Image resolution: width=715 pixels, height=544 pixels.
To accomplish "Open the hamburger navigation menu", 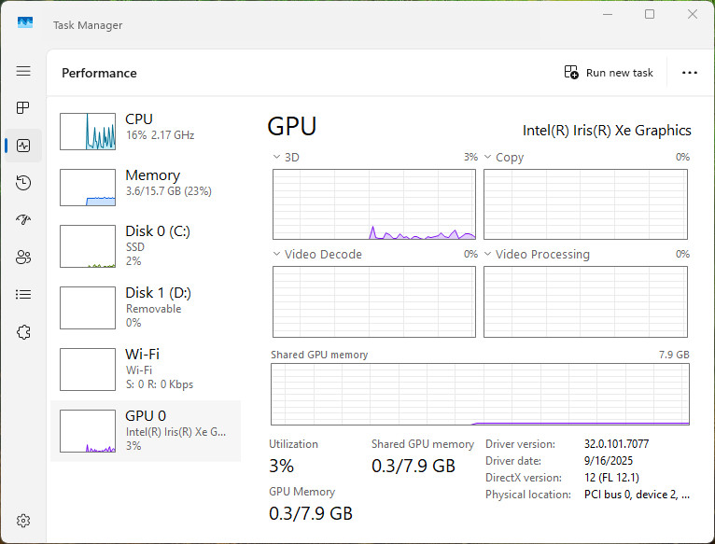I will pos(23,71).
